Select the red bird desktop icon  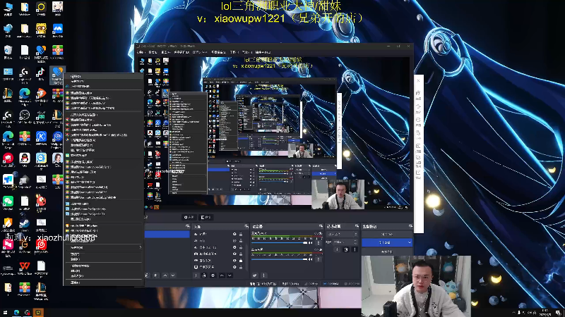point(41,203)
